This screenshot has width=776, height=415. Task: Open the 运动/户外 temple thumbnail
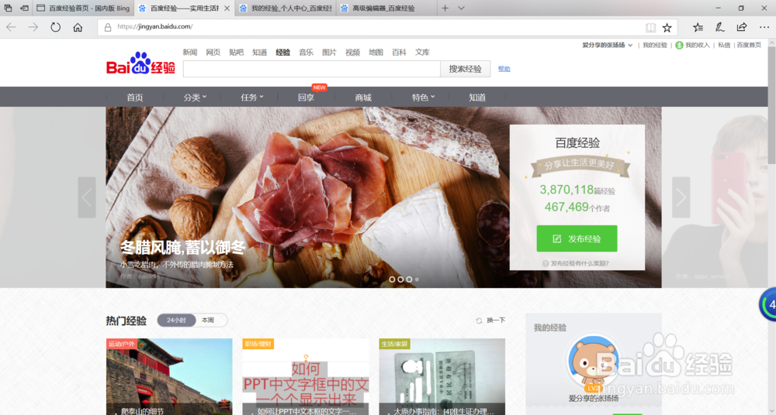click(169, 376)
